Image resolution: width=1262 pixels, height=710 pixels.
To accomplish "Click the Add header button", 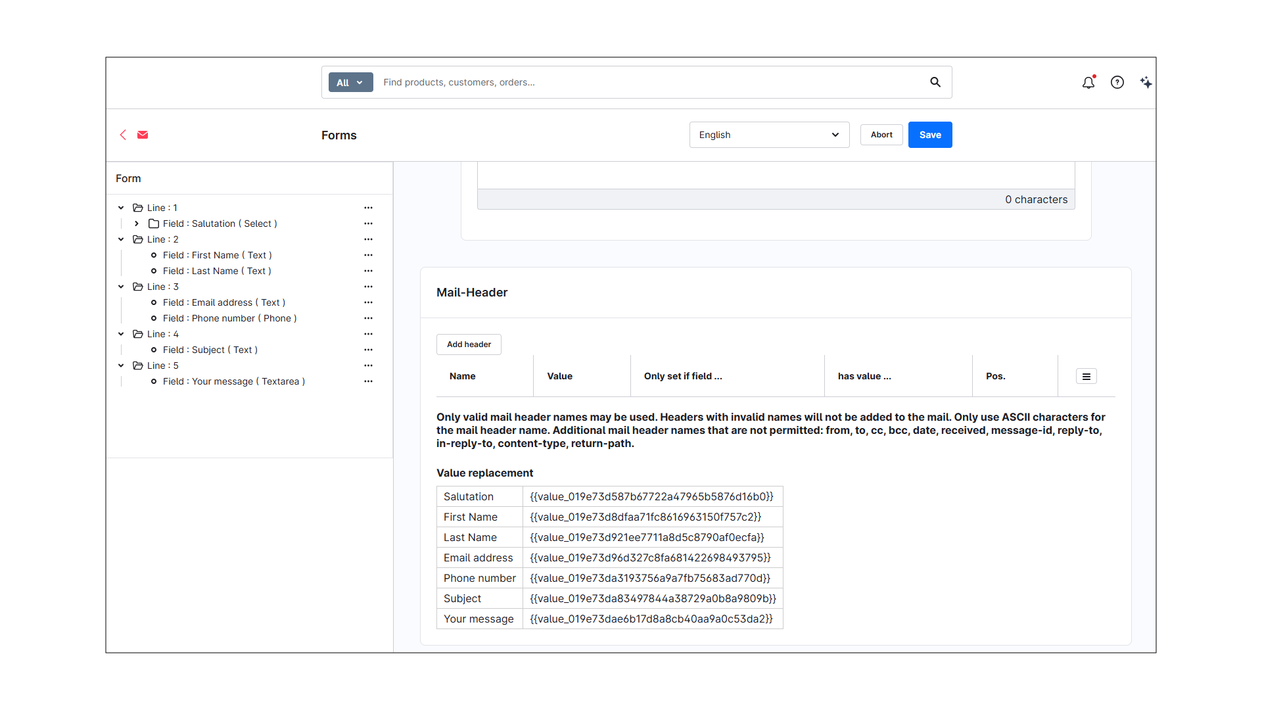I will 469,344.
